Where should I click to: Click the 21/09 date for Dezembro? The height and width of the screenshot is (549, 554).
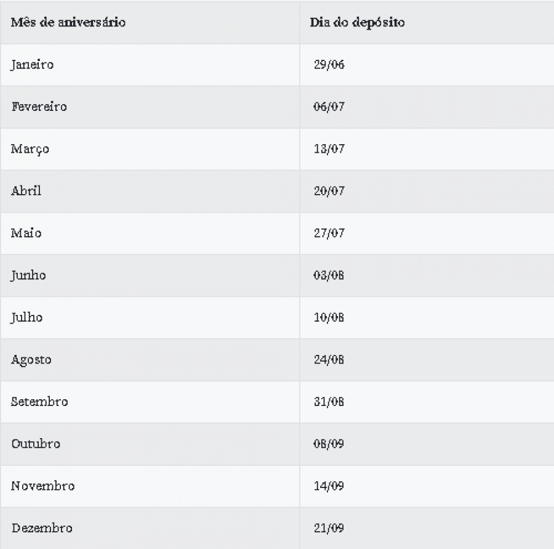329,528
